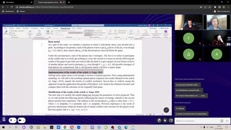
Task: Go back in the browser
Action: [3, 7]
